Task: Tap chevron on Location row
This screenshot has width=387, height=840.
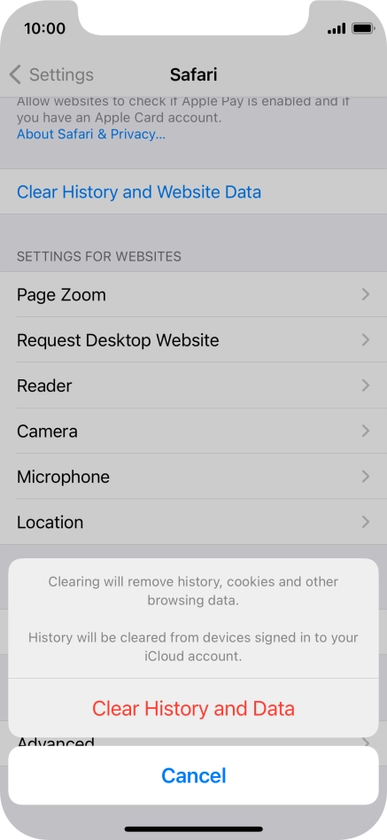Action: pos(366,522)
